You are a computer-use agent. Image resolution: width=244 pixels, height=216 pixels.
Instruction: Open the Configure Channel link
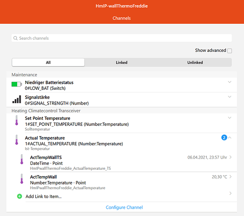click(124, 207)
